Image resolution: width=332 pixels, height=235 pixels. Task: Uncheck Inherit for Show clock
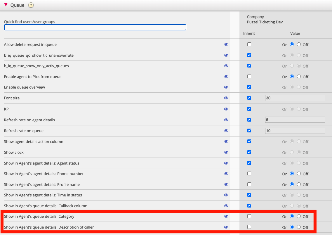click(249, 152)
